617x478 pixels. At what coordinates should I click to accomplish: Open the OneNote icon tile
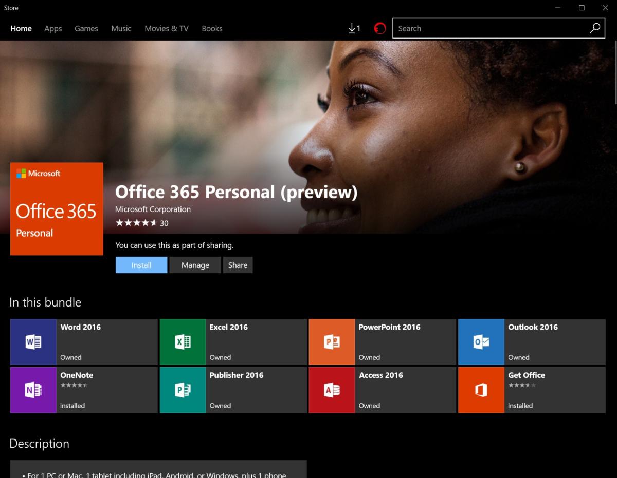(x=33, y=390)
